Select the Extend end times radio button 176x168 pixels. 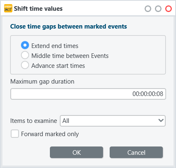click(x=25, y=45)
